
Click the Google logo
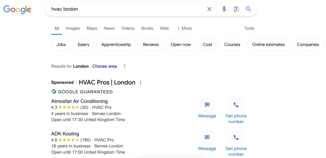(x=17, y=9)
